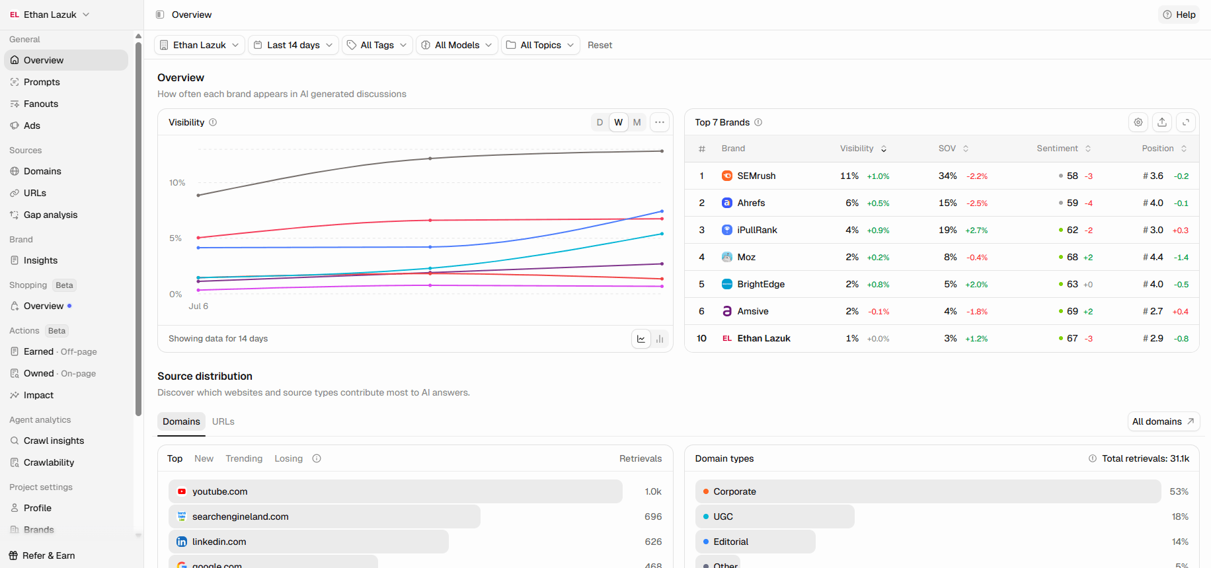Select Trending domains filter

[x=244, y=458]
